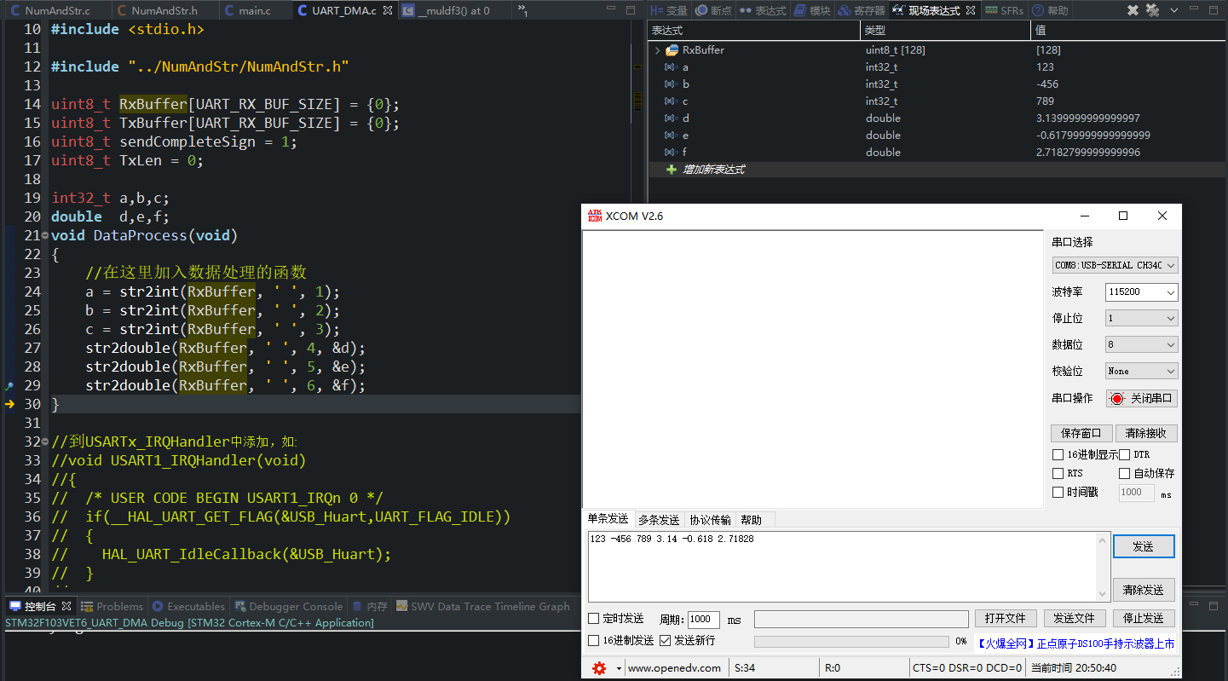The width and height of the screenshot is (1228, 681).
Task: Click the 停止发送 stop sending button
Action: [1144, 619]
